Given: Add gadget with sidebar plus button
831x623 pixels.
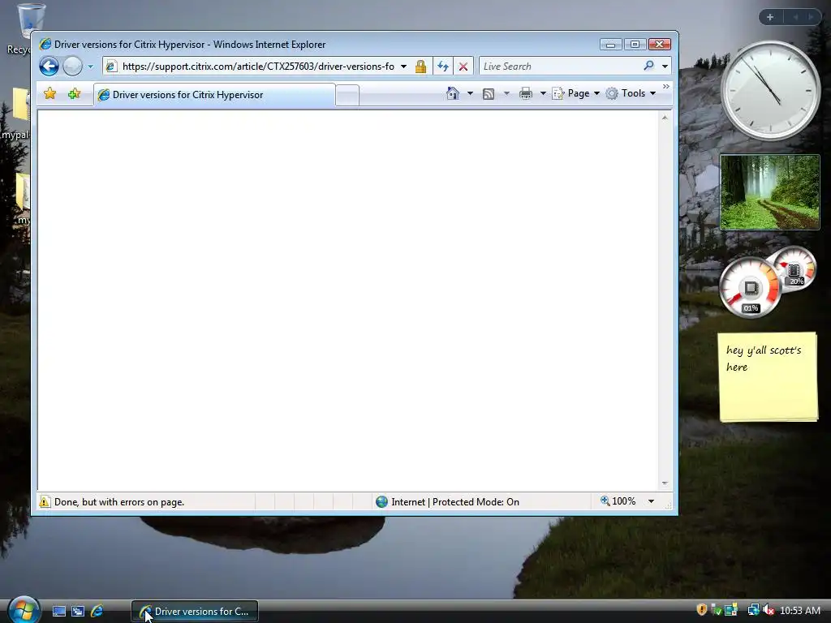Looking at the screenshot, I should (x=770, y=17).
